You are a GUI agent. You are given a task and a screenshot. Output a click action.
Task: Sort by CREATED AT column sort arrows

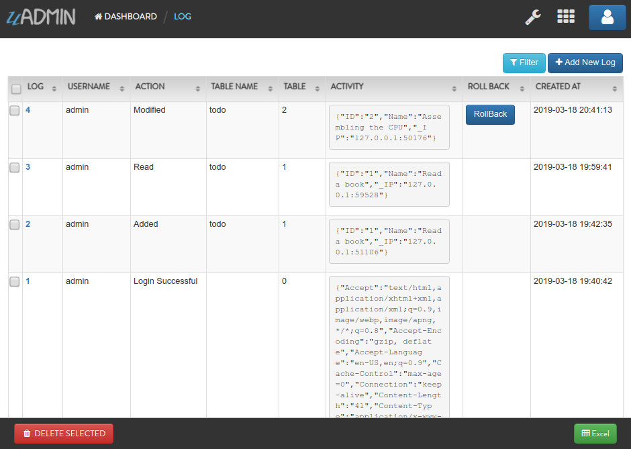[x=614, y=89]
